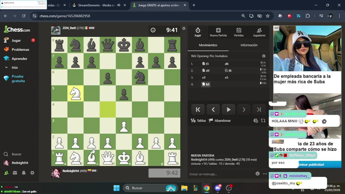Resign the game with Abandonar

point(220,120)
